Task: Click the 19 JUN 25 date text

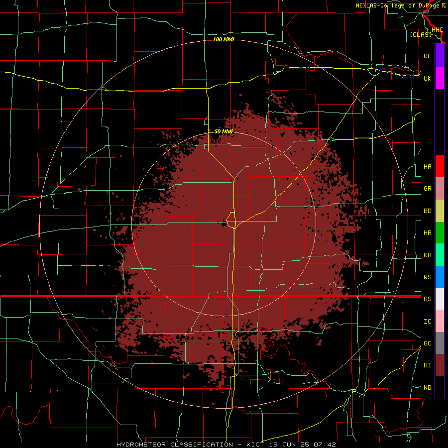Action: click(290, 445)
